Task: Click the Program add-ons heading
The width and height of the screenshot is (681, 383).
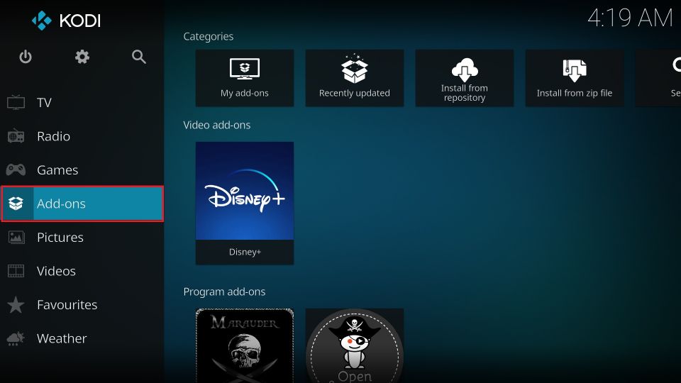Action: coord(224,292)
